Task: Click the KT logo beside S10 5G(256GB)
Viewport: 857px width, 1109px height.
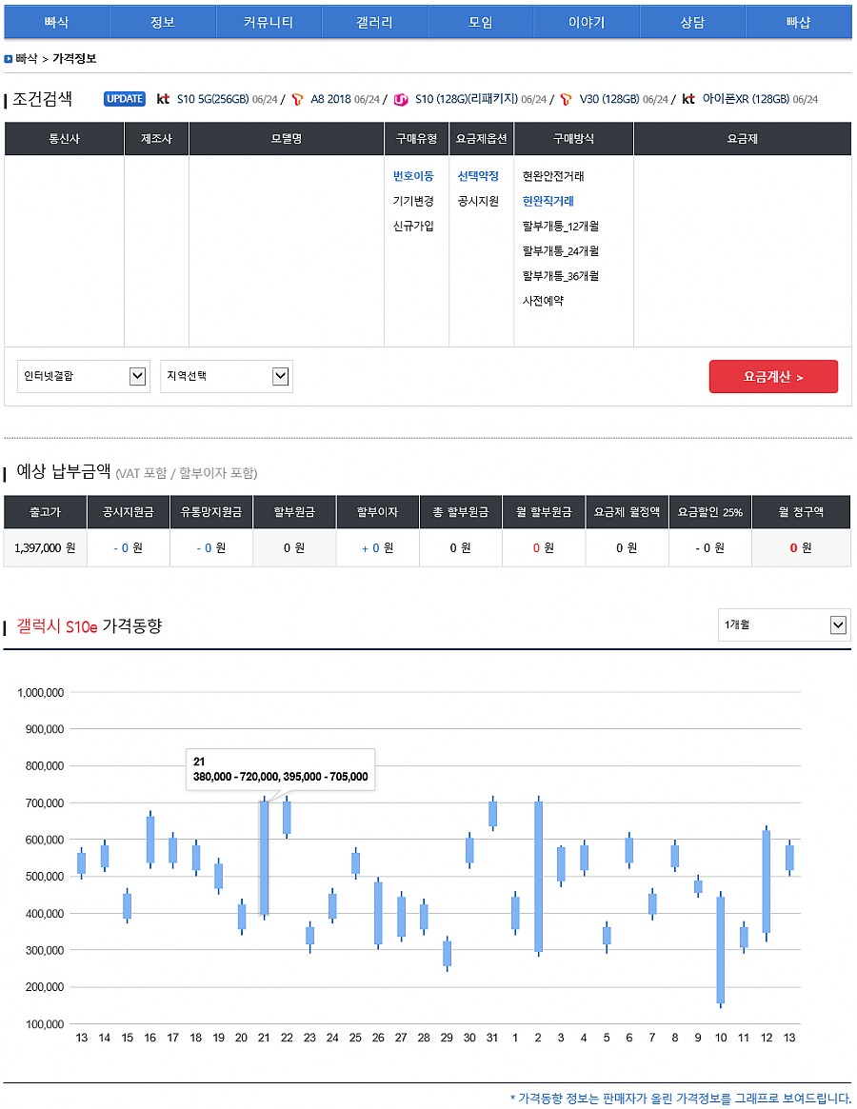Action: tap(163, 99)
